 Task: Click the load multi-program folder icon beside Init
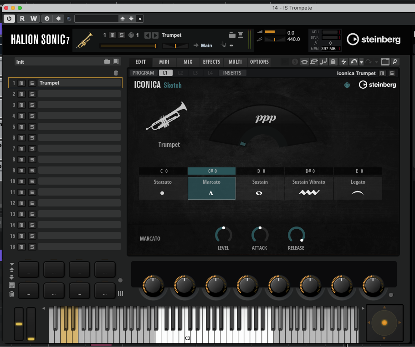point(107,61)
